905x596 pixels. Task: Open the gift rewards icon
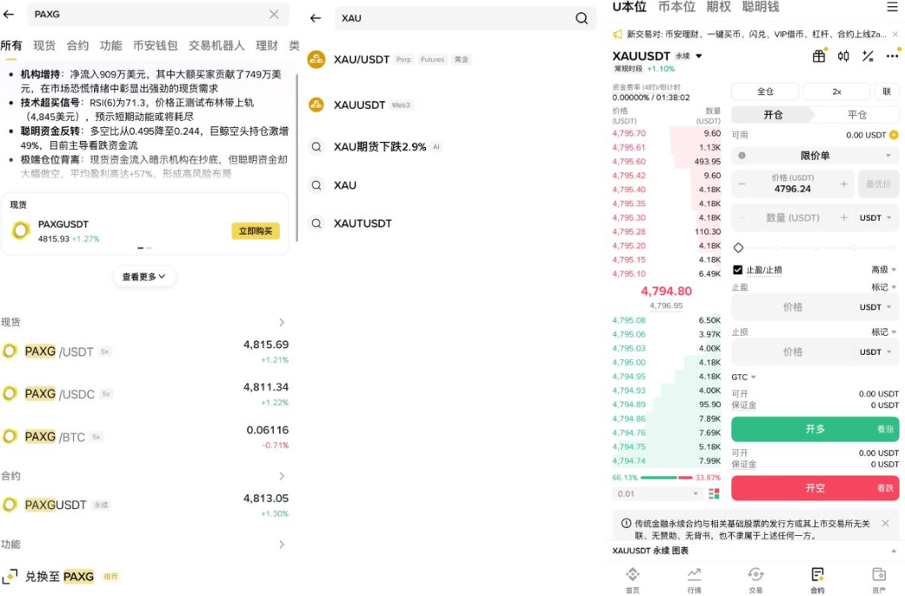pyautogui.click(x=818, y=56)
